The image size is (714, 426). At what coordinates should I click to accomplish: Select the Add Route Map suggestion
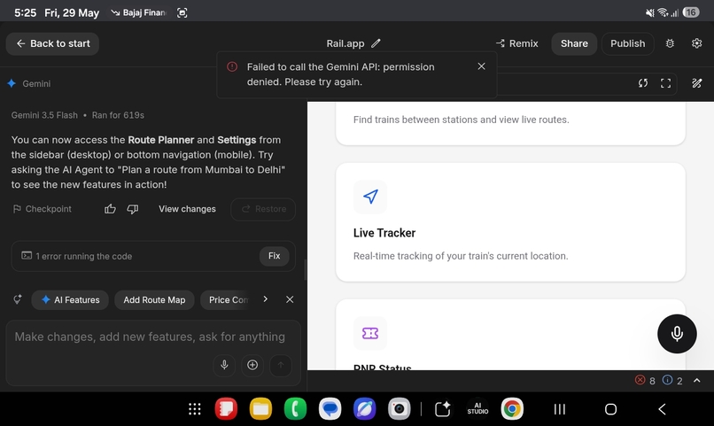coord(154,300)
